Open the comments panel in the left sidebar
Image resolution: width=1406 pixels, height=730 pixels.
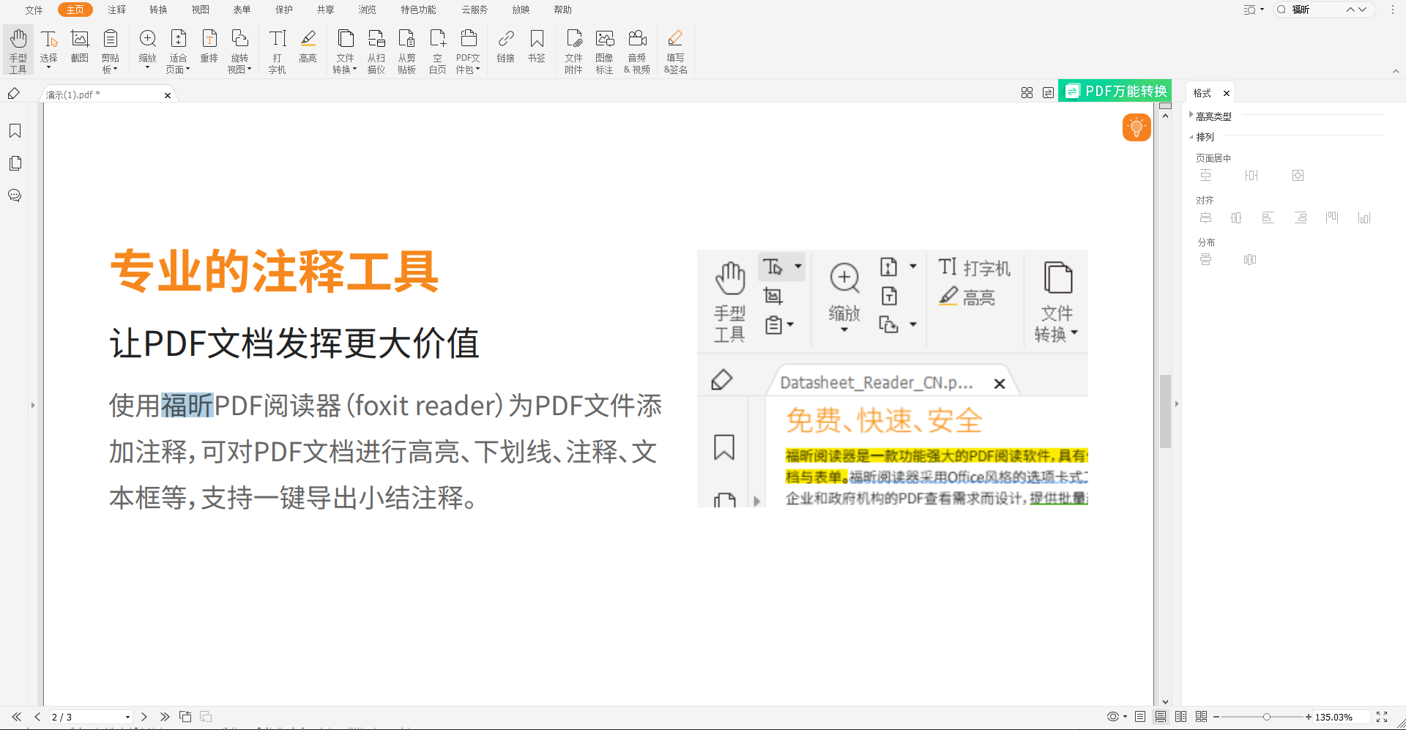pyautogui.click(x=15, y=195)
